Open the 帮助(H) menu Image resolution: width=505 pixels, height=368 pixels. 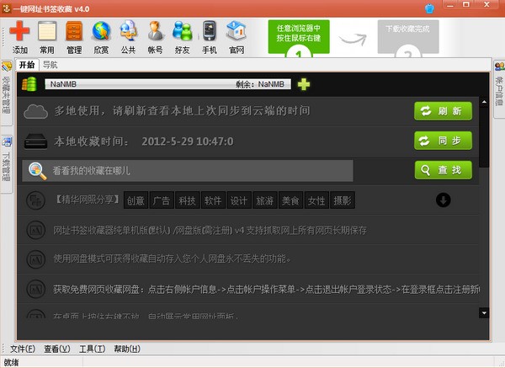(127, 349)
